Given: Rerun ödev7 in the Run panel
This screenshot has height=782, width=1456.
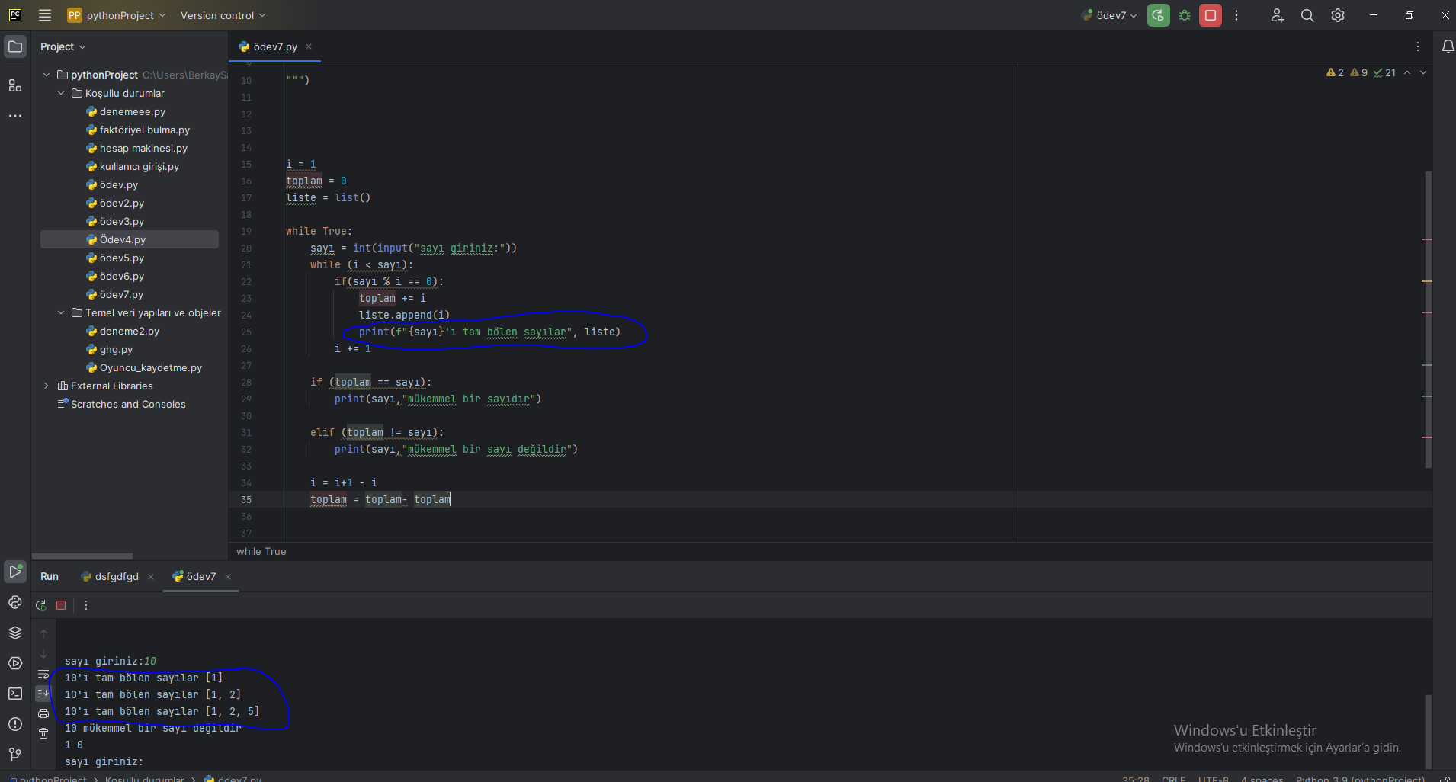Looking at the screenshot, I should coord(41,605).
